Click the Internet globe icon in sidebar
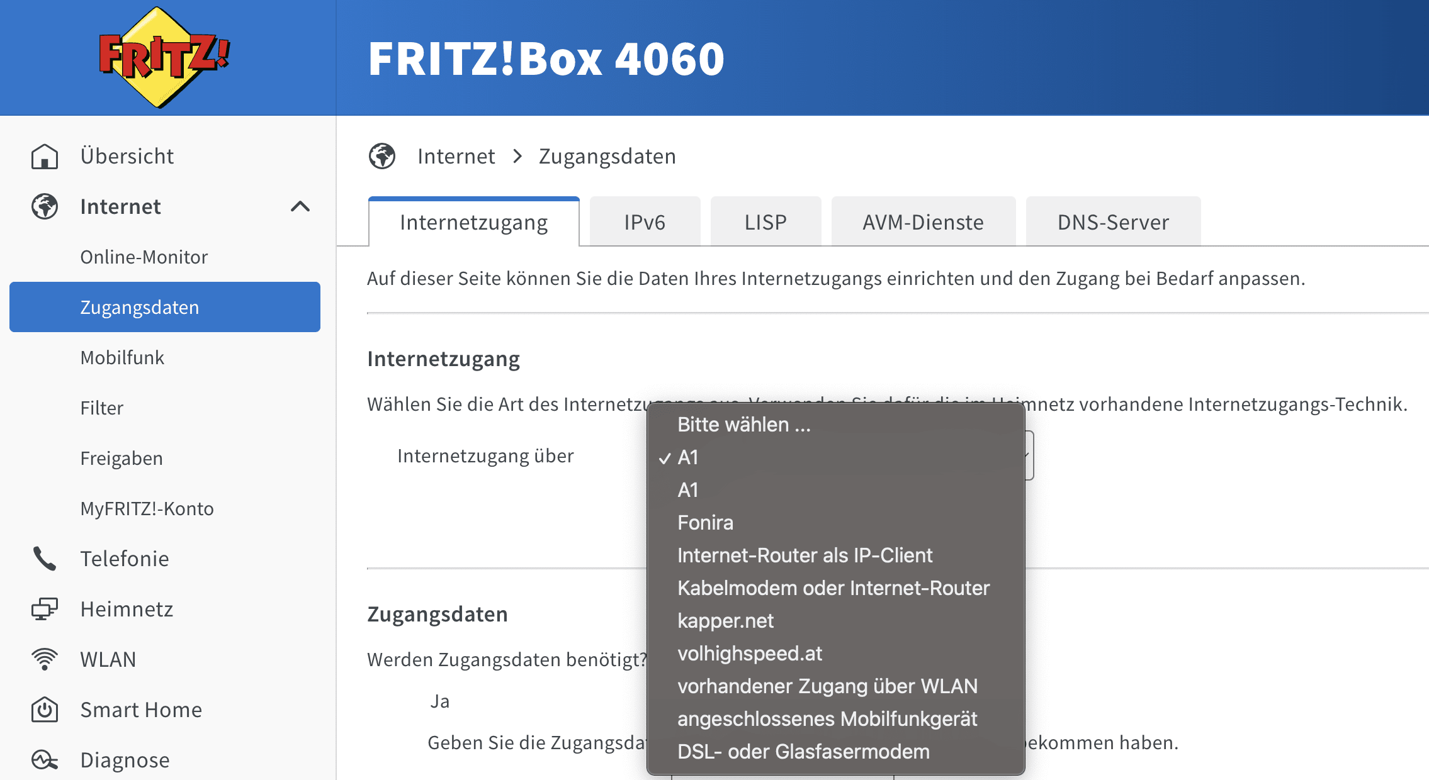The width and height of the screenshot is (1429, 780). point(45,207)
